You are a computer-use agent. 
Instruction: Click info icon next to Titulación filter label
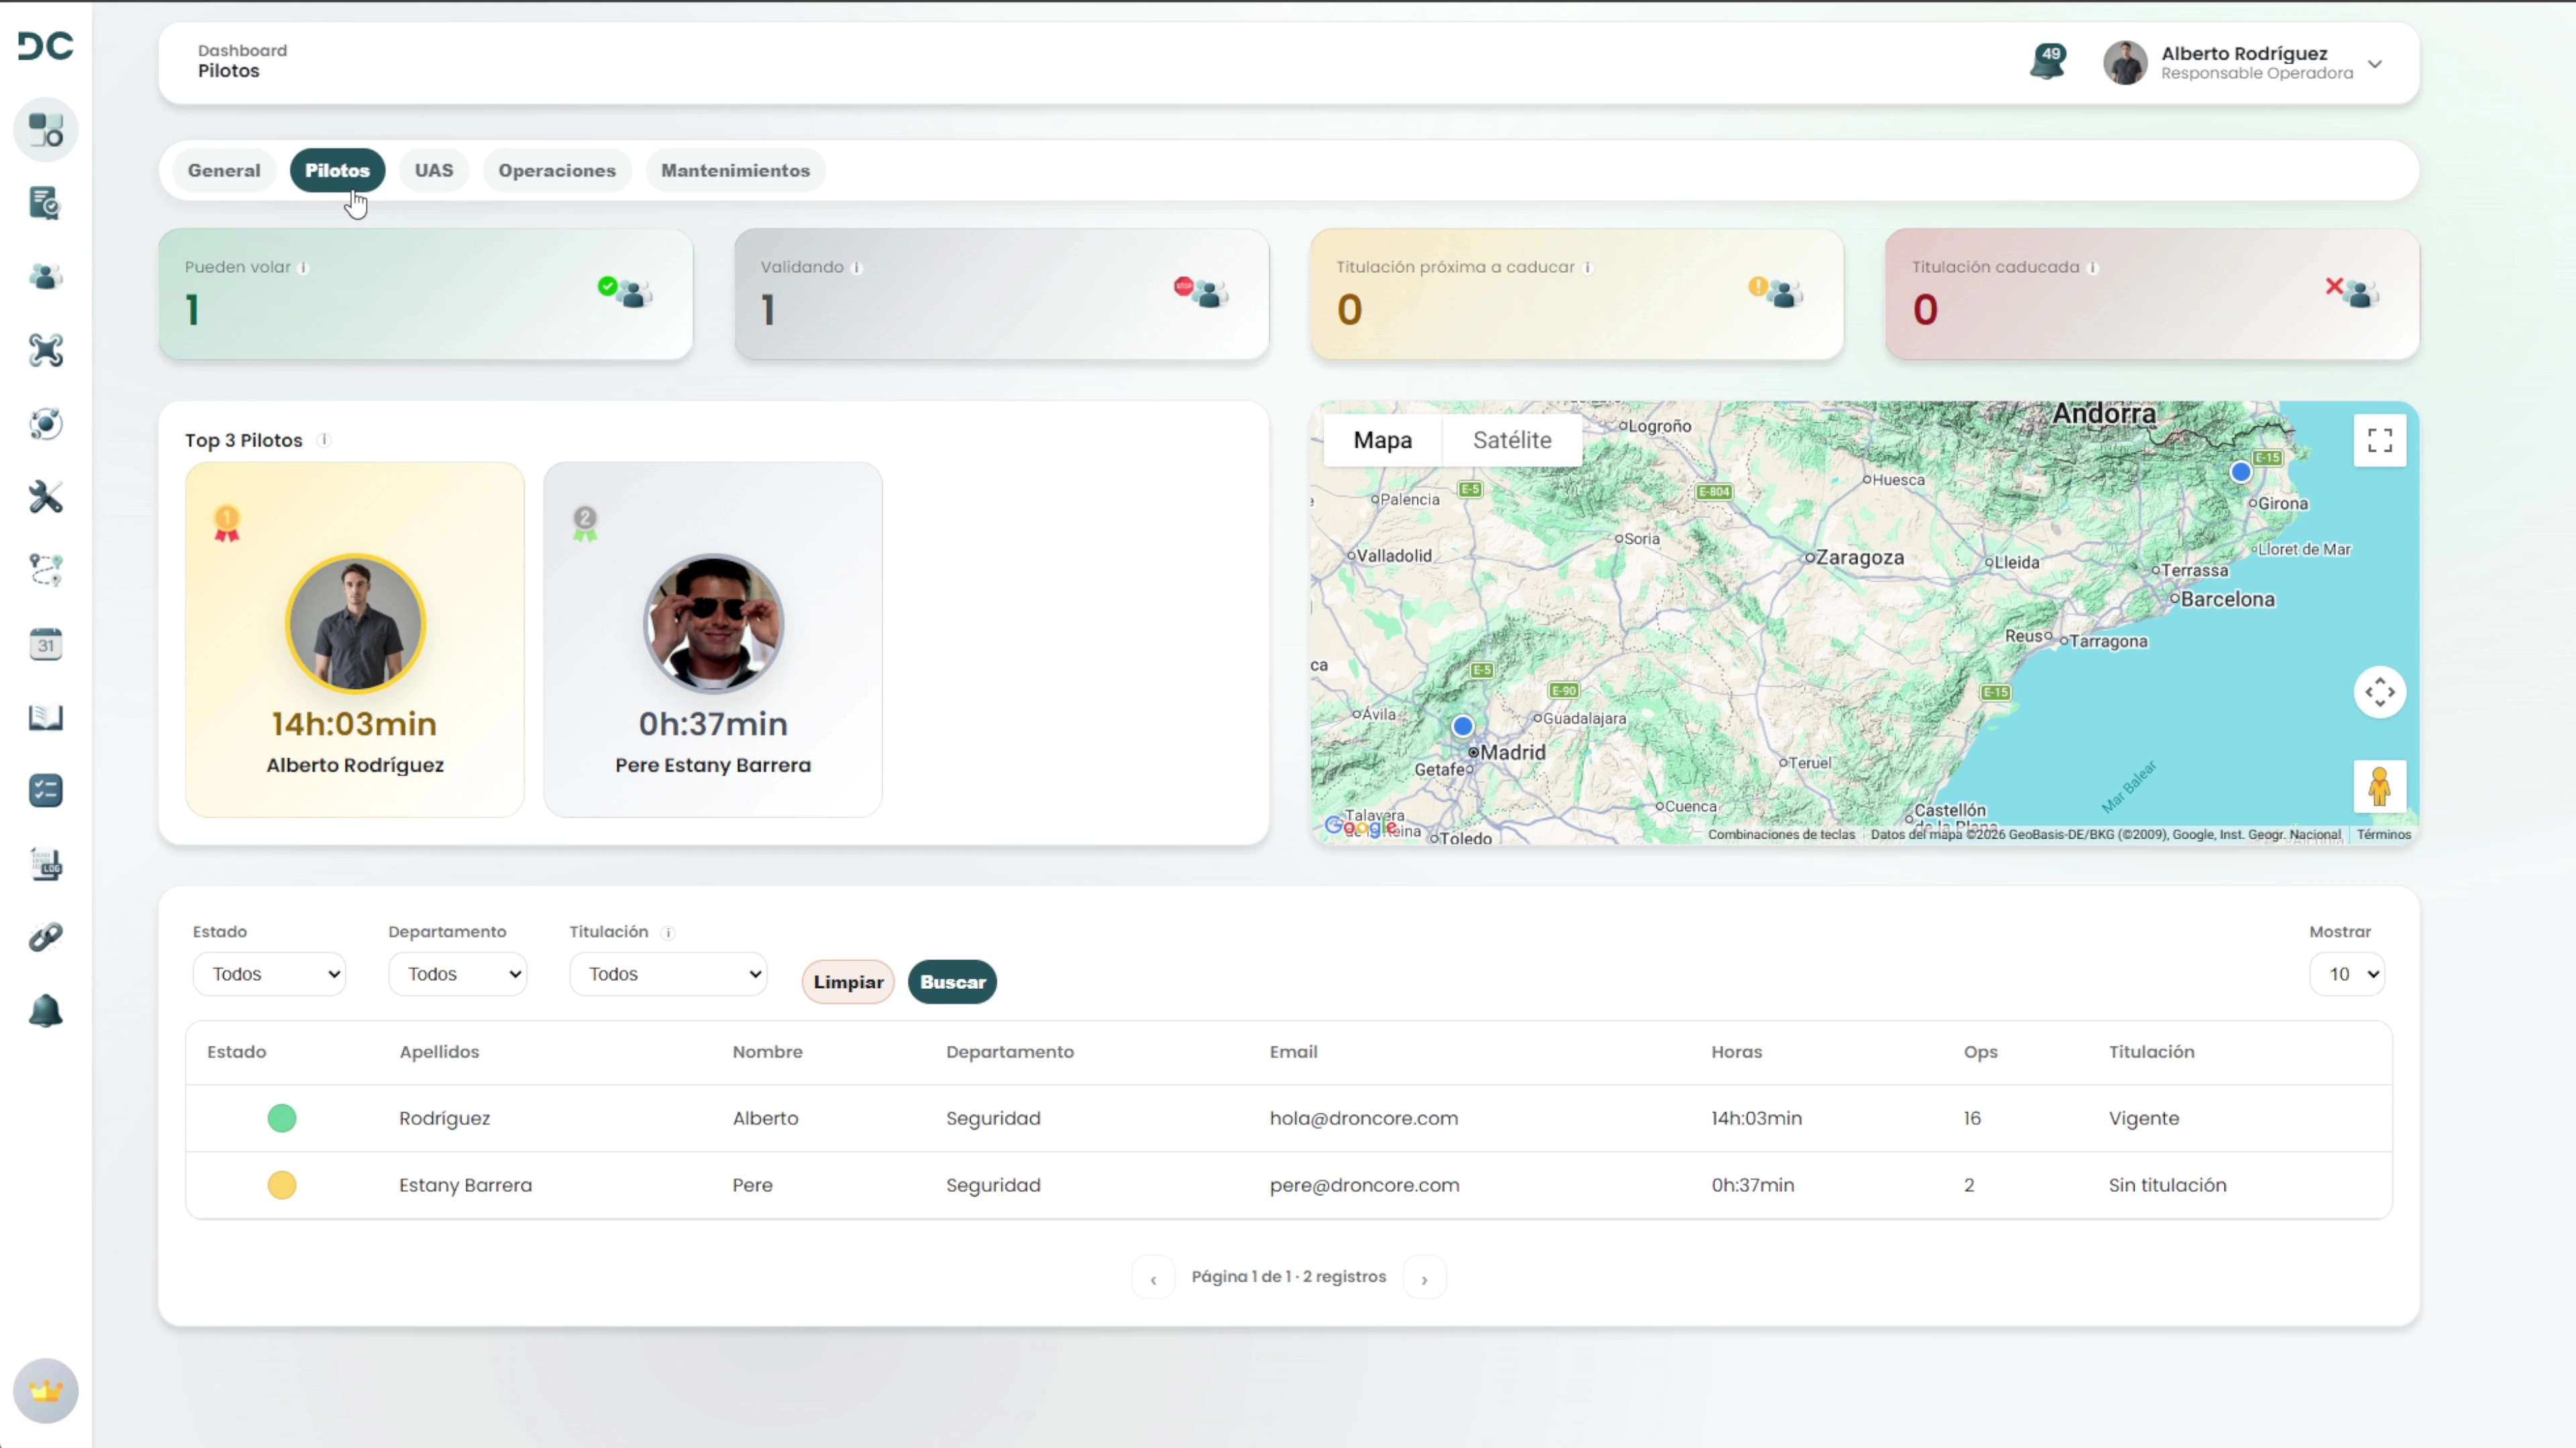668,933
